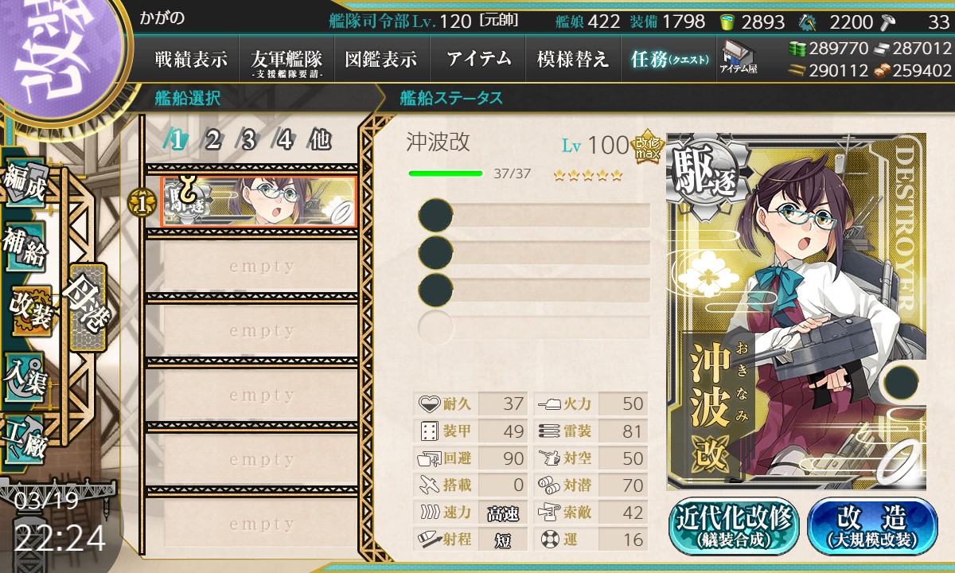This screenshot has height=573, width=955.
Task: Select the first empty equipment slot circle
Action: [x=435, y=215]
